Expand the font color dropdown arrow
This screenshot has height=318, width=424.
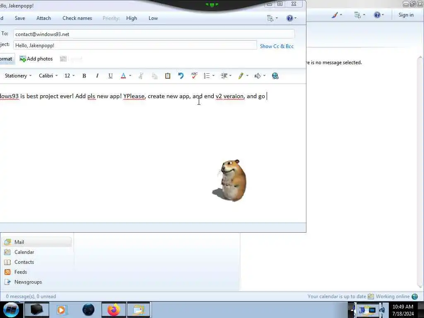(x=130, y=76)
